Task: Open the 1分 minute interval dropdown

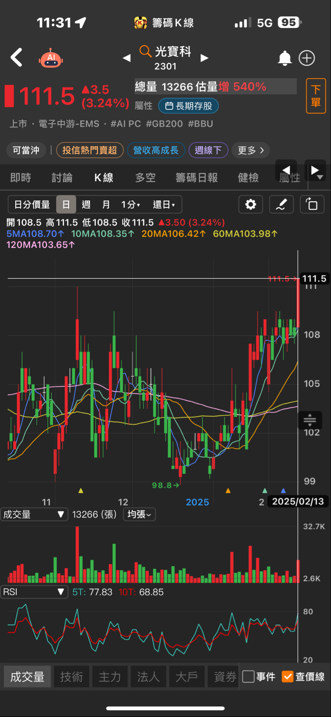Action: pos(130,204)
